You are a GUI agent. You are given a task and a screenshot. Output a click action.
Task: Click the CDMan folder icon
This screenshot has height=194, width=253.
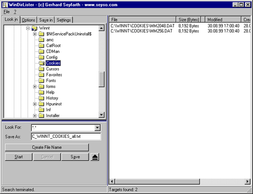coord(41,52)
